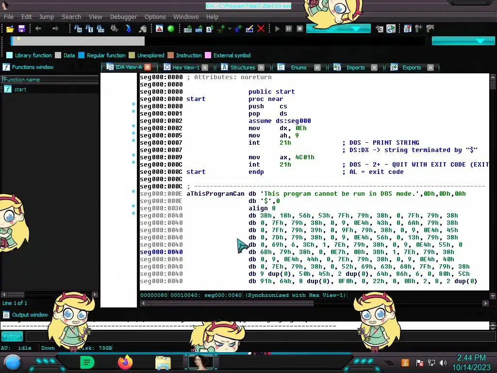The width and height of the screenshot is (497, 373).
Task: Click the Function name column header
Action: 50,80
